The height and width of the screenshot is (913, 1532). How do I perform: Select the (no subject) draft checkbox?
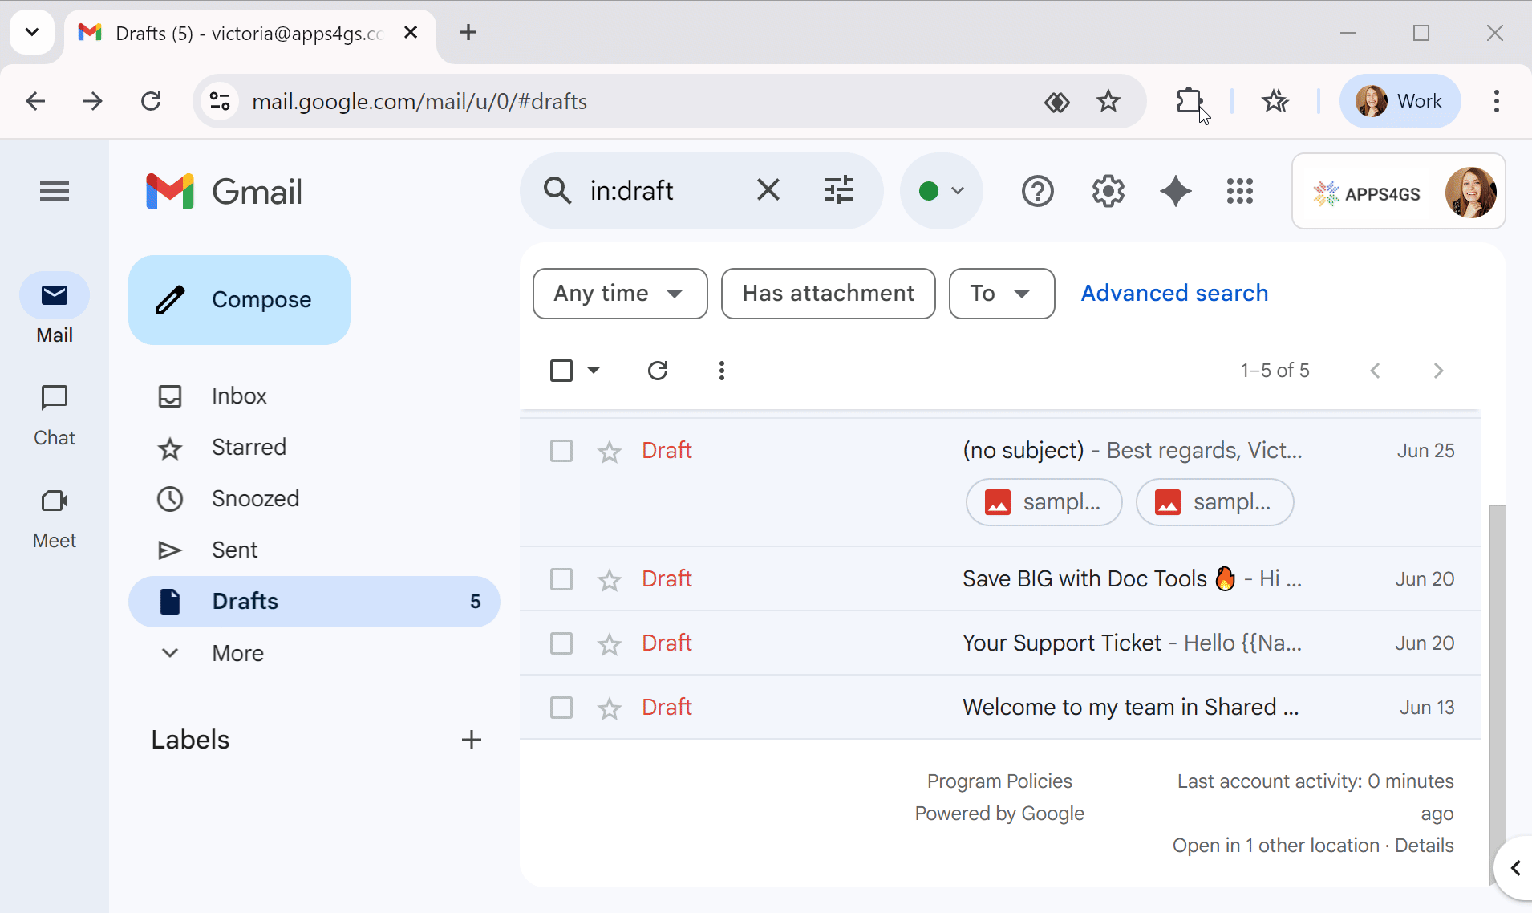tap(561, 451)
